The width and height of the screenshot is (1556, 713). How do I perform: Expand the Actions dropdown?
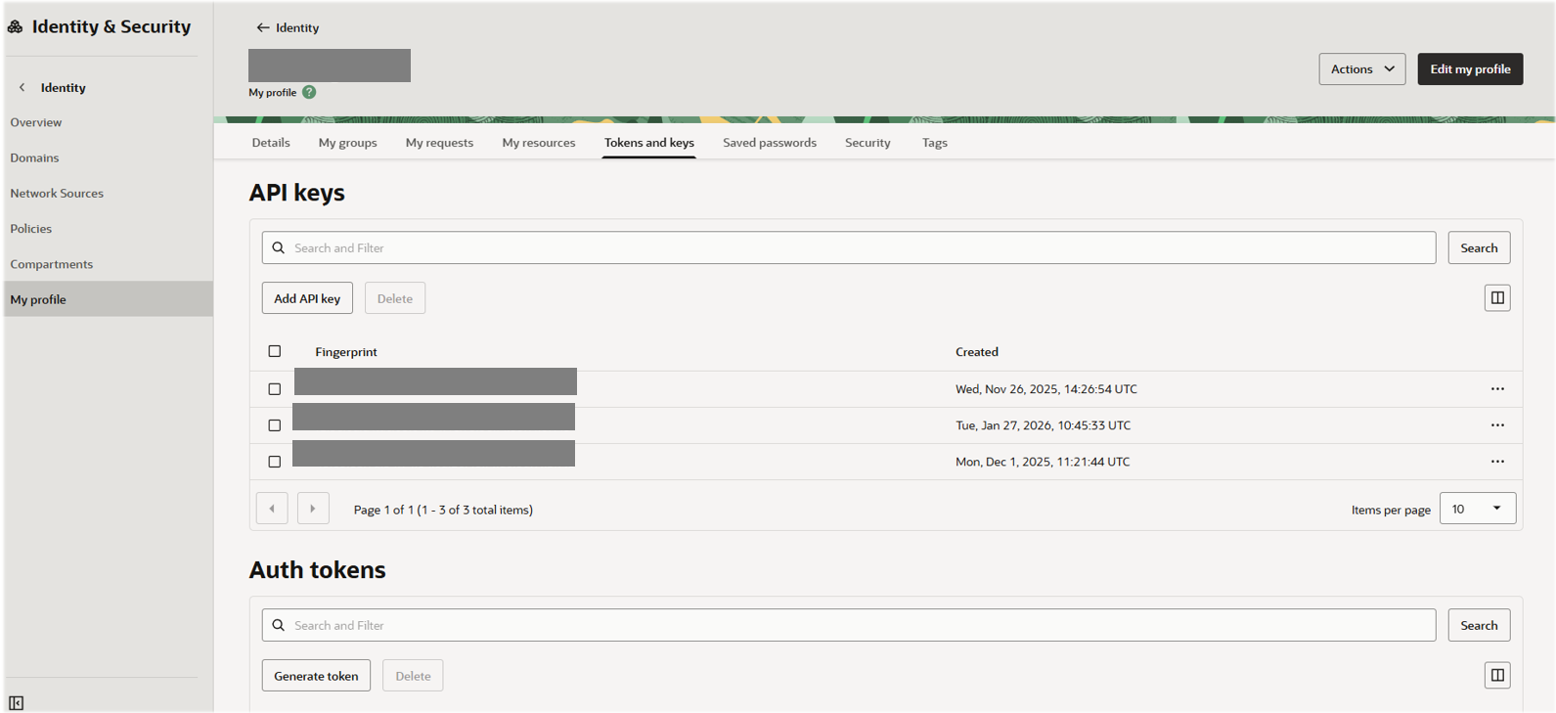click(x=1361, y=69)
